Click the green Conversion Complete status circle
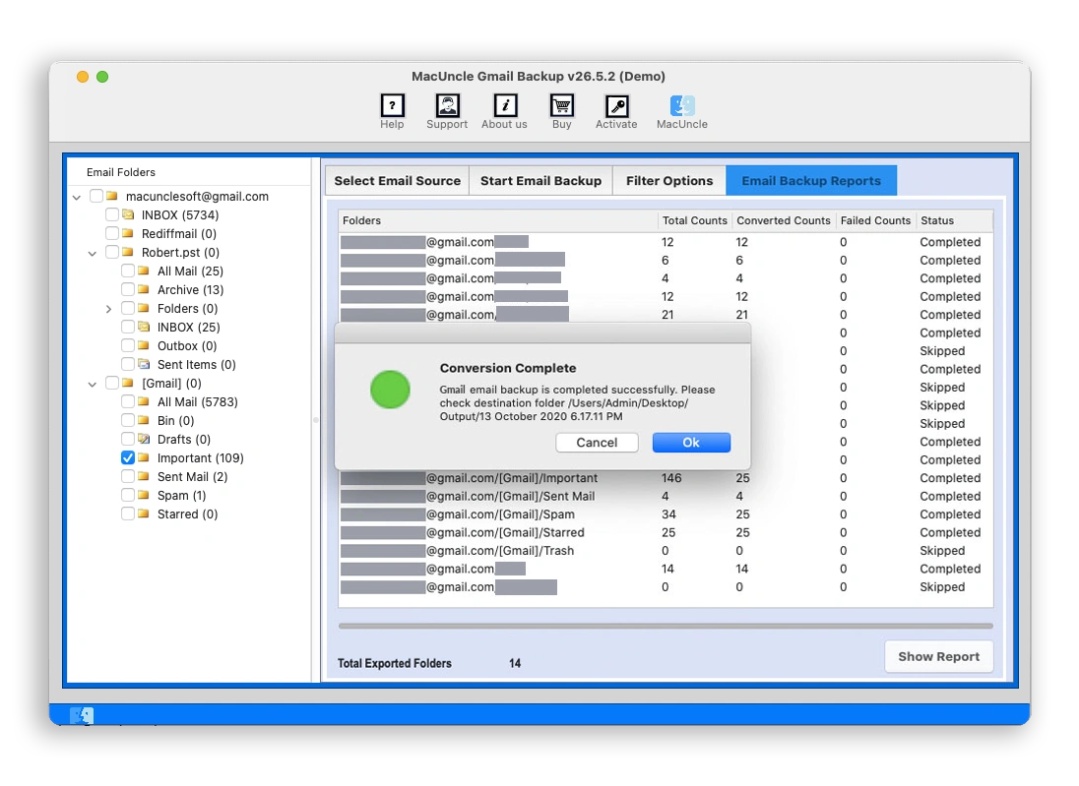The height and width of the screenshot is (786, 1079). coord(390,390)
